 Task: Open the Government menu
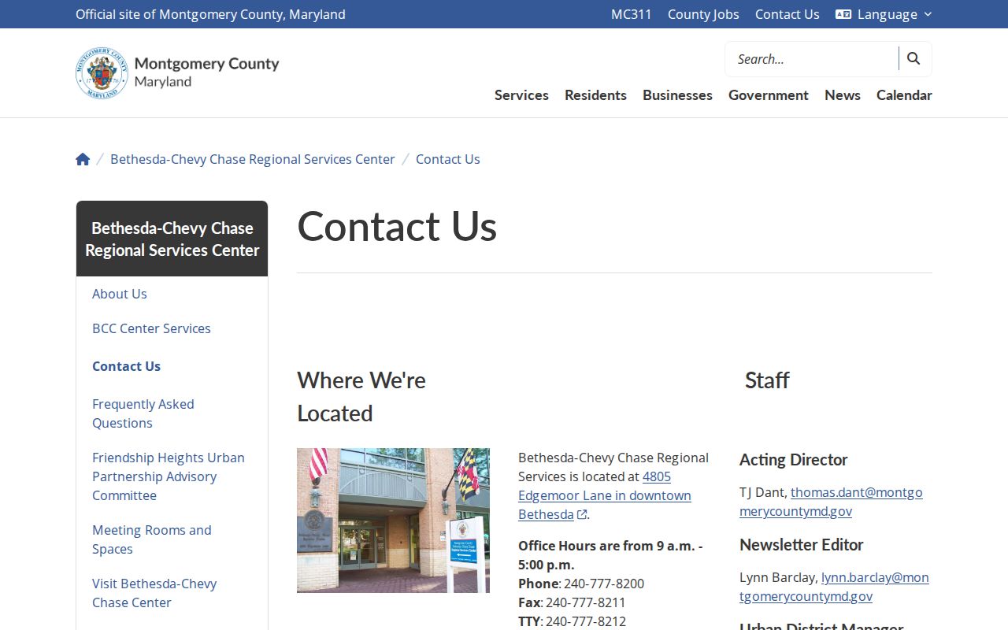tap(769, 94)
